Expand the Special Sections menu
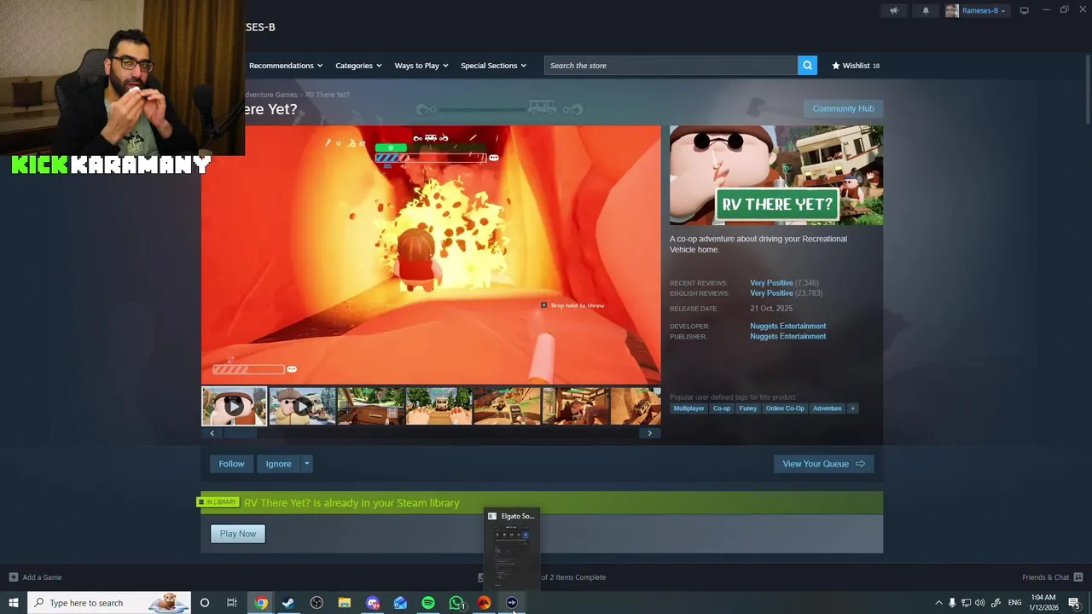 493,65
